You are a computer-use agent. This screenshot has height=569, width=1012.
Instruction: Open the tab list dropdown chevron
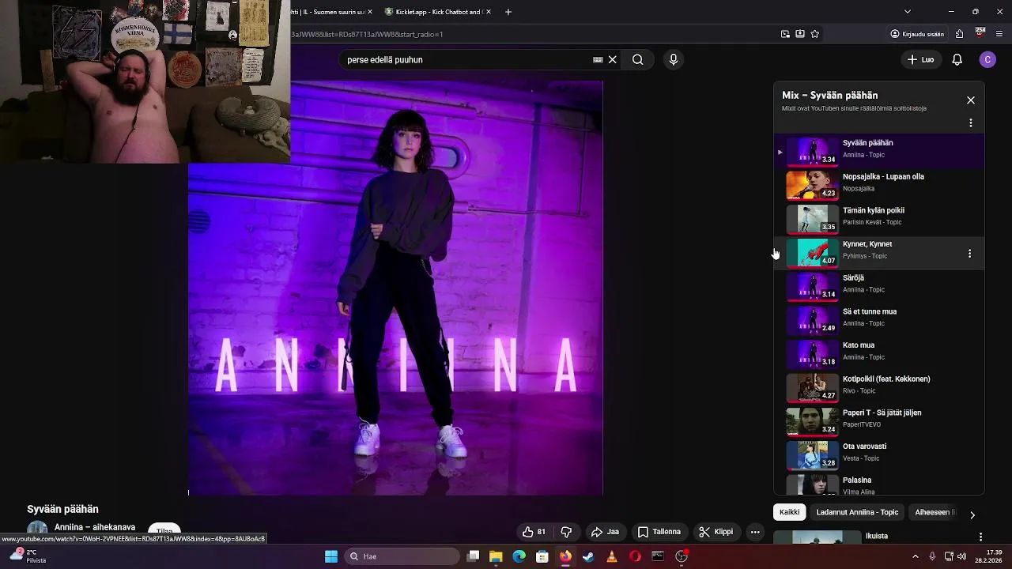(907, 12)
